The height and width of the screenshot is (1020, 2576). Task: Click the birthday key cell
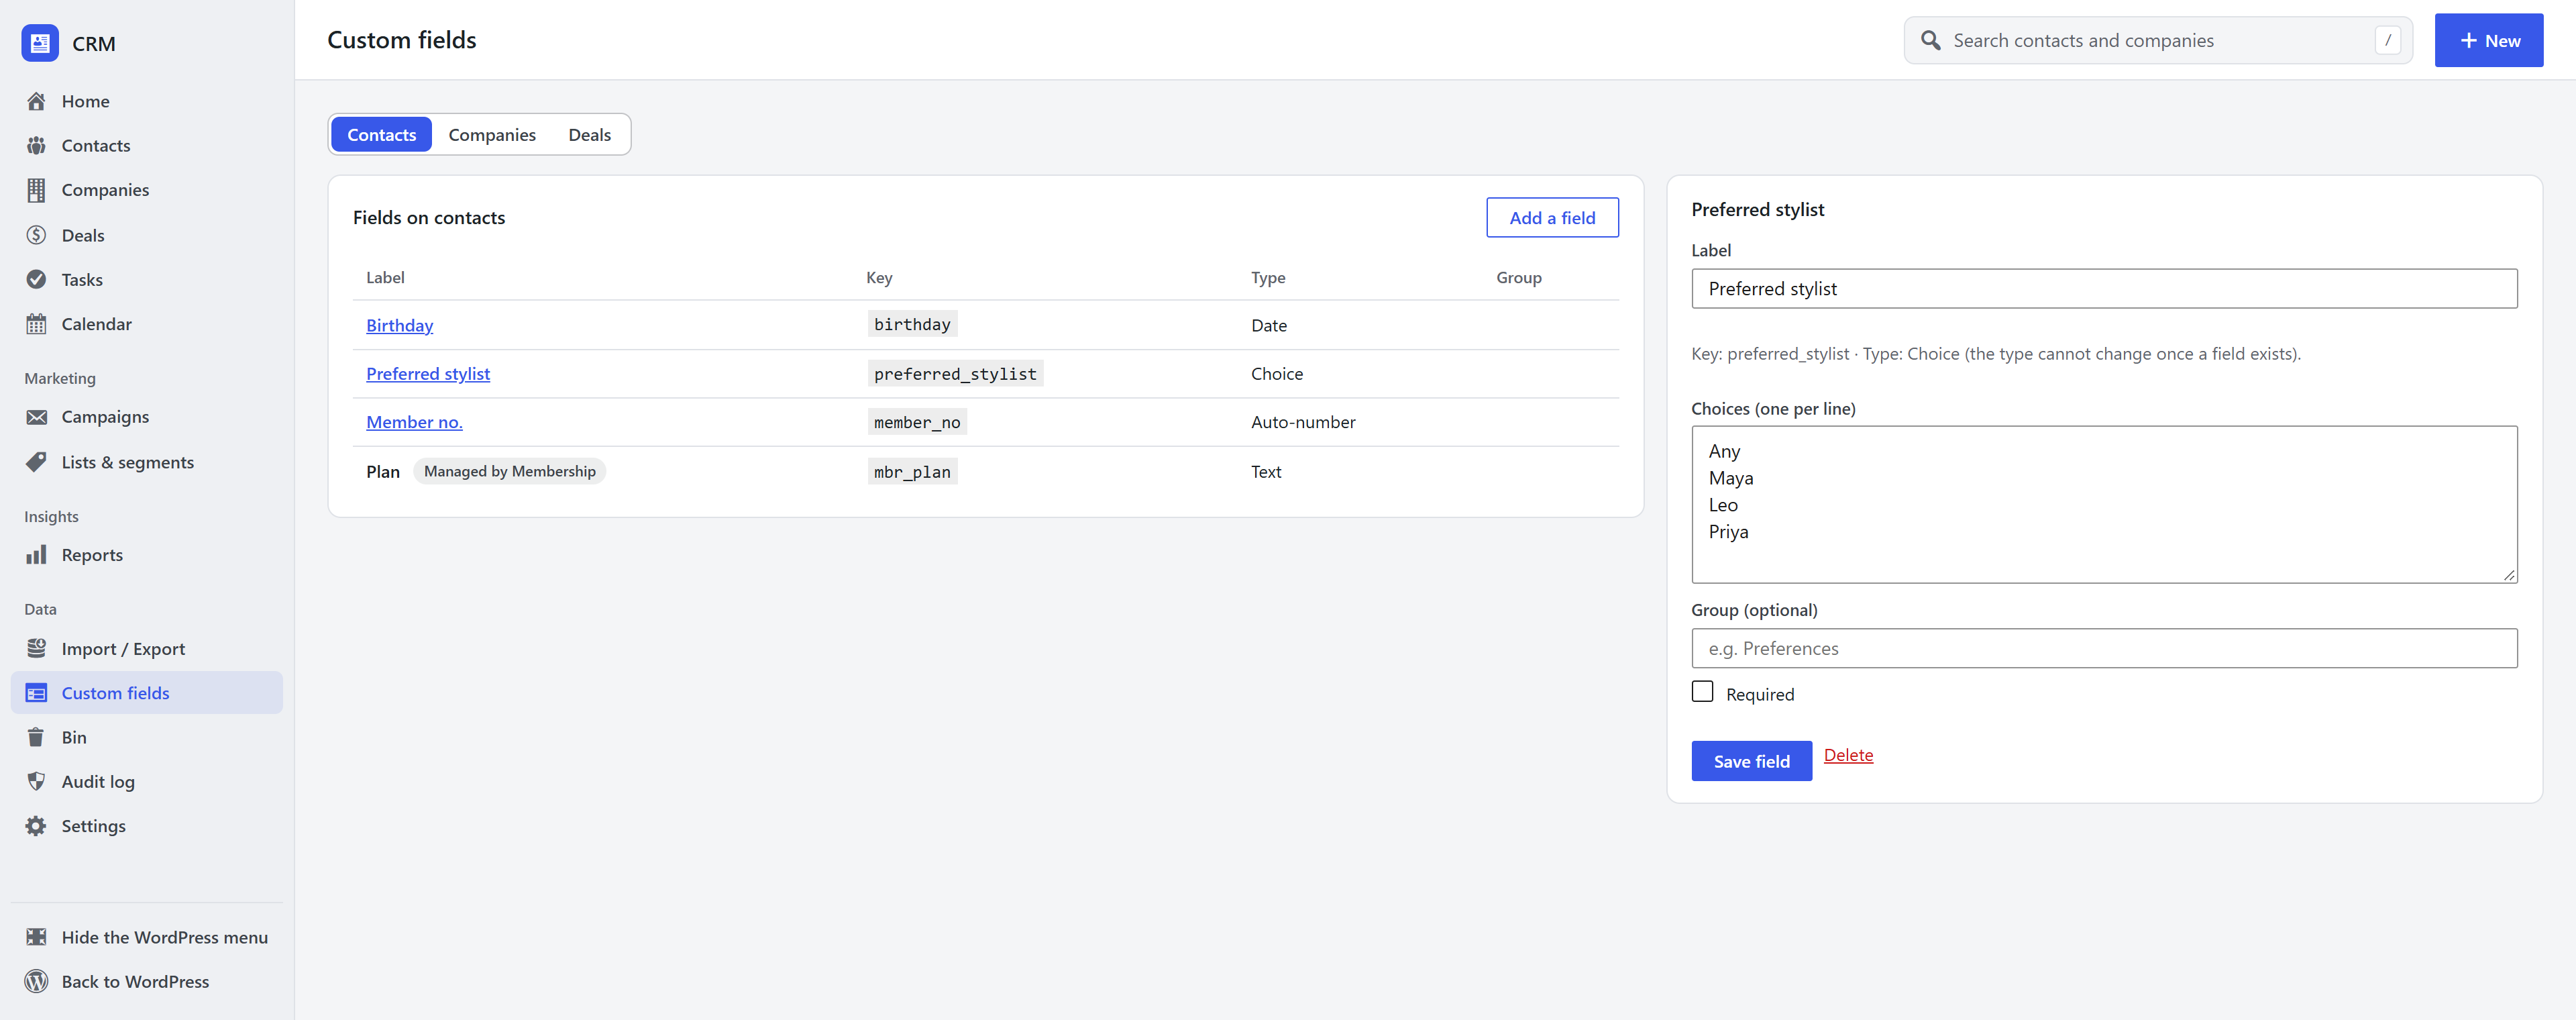pos(912,324)
